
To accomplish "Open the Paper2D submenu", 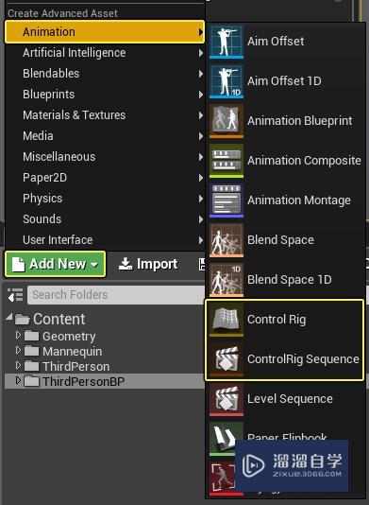I will coord(105,178).
